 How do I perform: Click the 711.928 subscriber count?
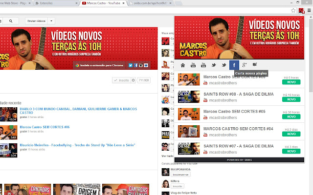(x=144, y=80)
